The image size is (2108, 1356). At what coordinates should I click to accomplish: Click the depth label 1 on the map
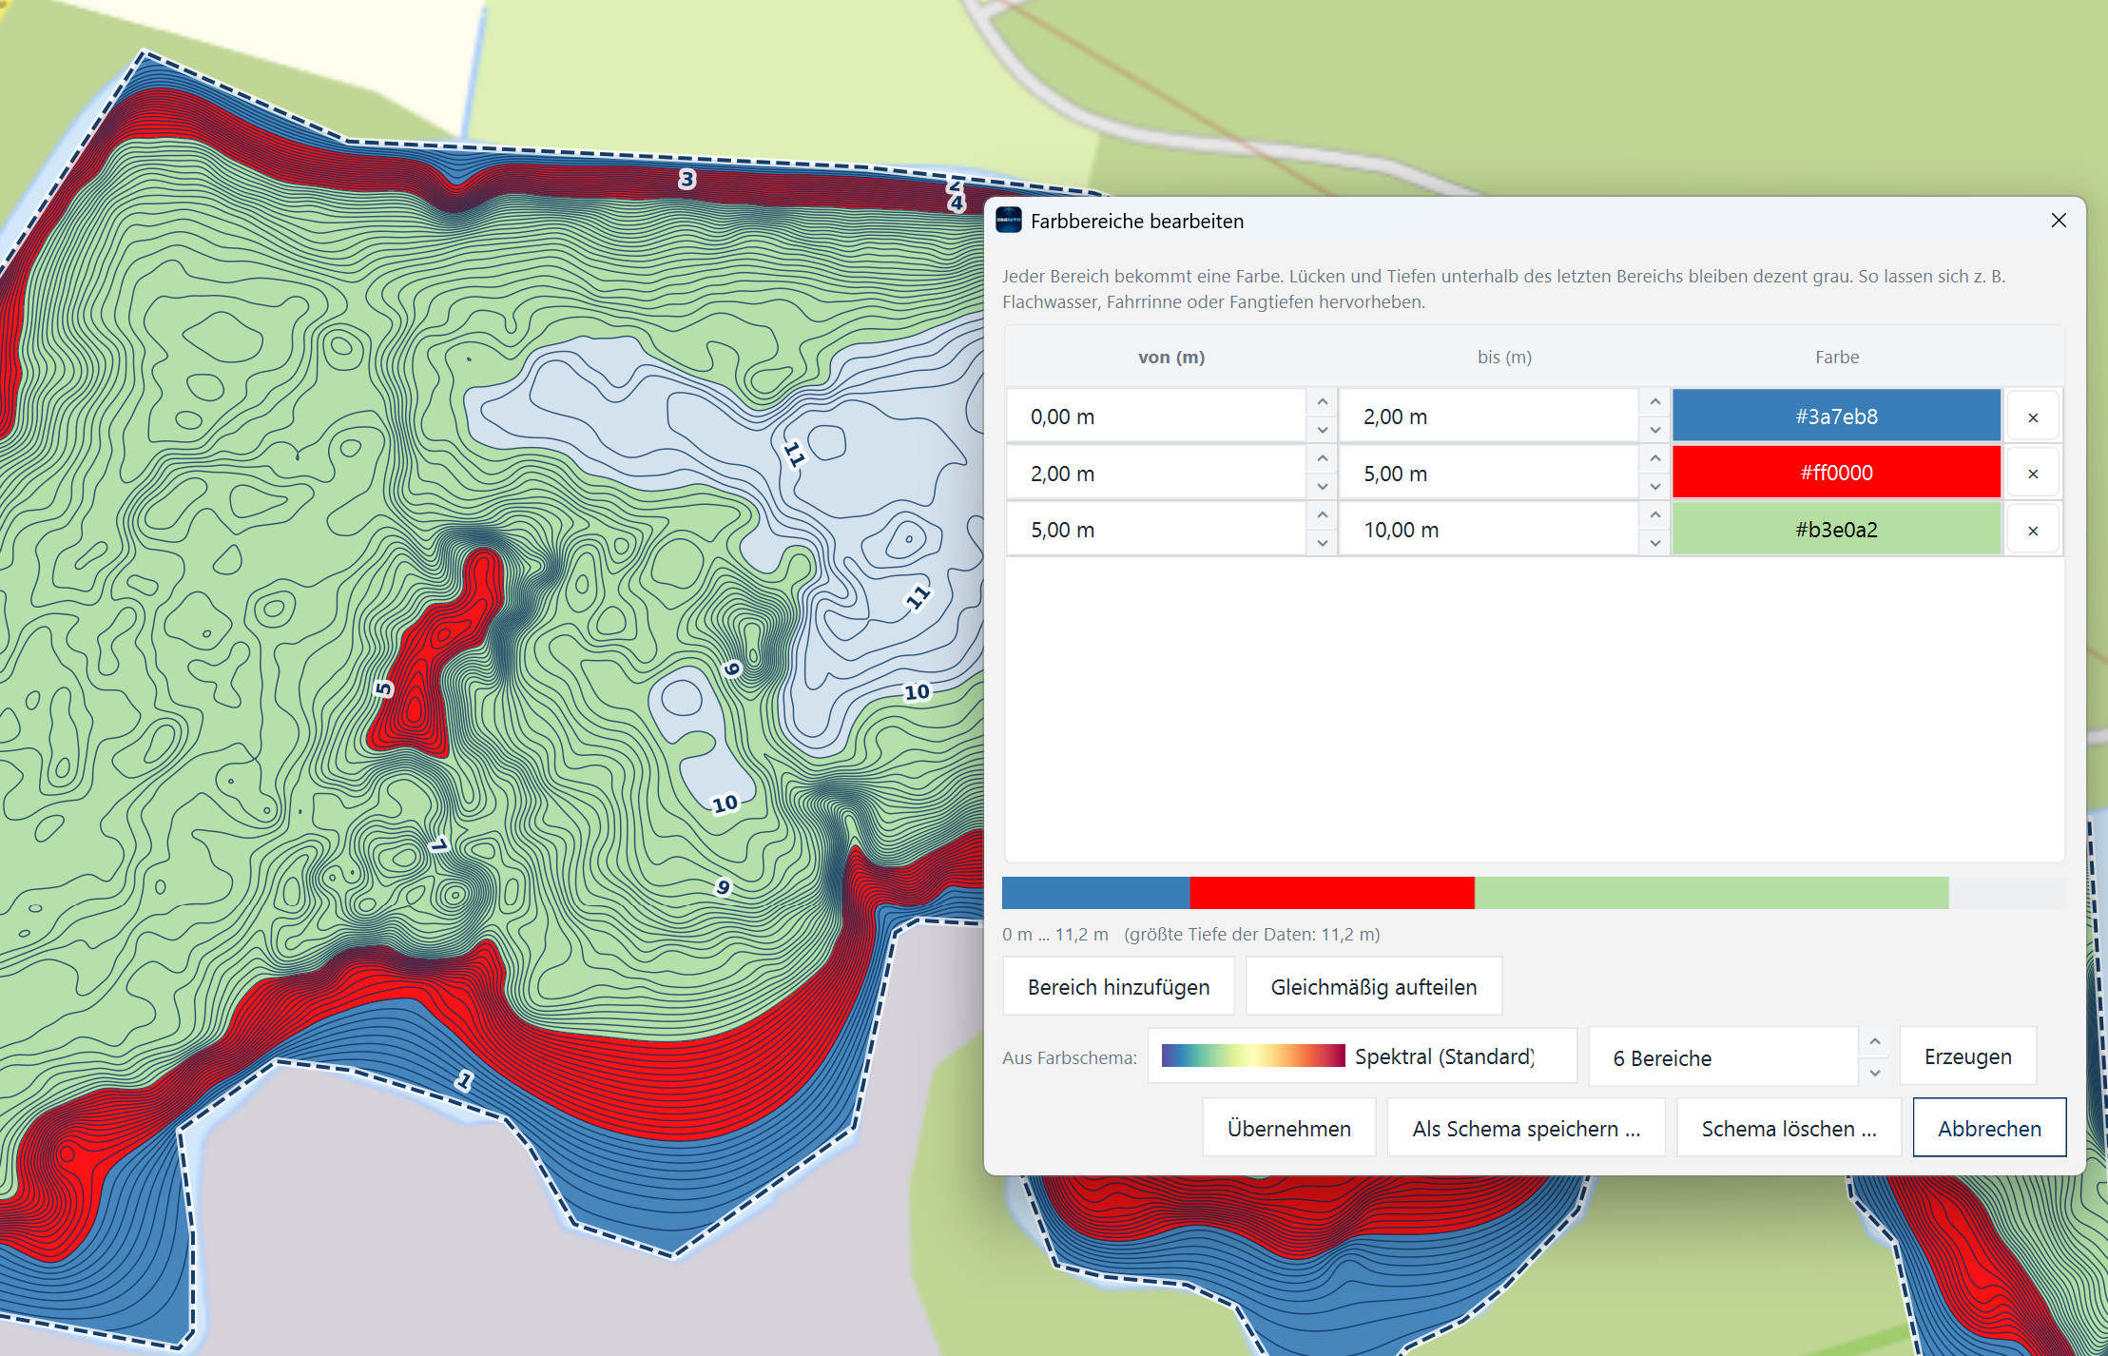tap(464, 1080)
